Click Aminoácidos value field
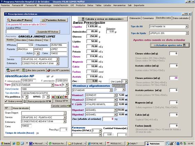 [x=92, y=31]
